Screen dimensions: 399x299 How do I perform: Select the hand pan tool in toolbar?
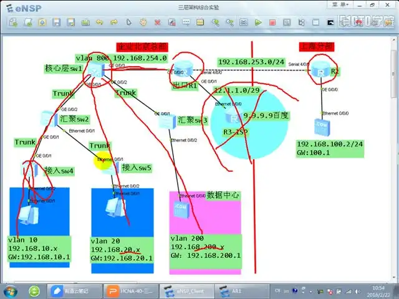point(143,22)
